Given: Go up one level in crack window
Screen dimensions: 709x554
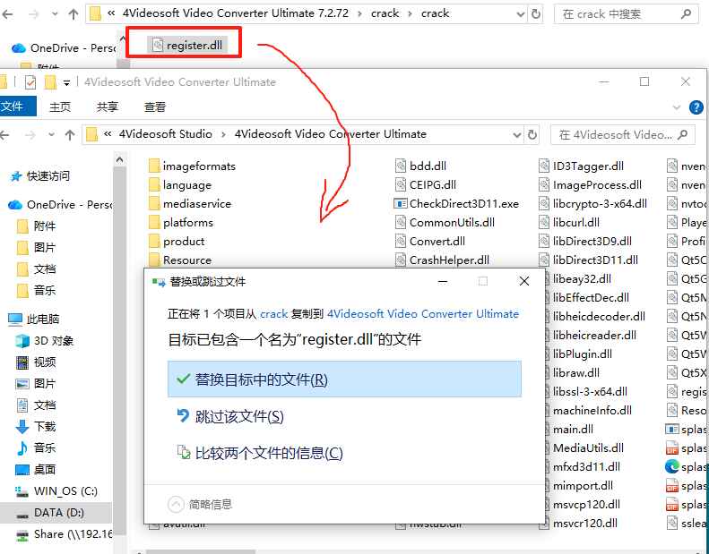Looking at the screenshot, I should pos(73,14).
